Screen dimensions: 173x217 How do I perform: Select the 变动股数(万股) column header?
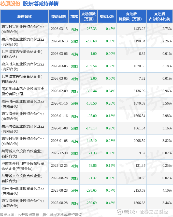[89, 16]
